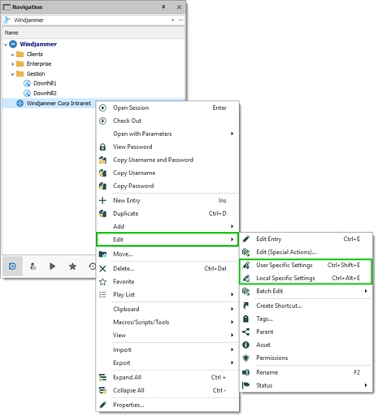Open the Windjammer data source dropdown
Screen dimensions: 378x417
(172, 20)
